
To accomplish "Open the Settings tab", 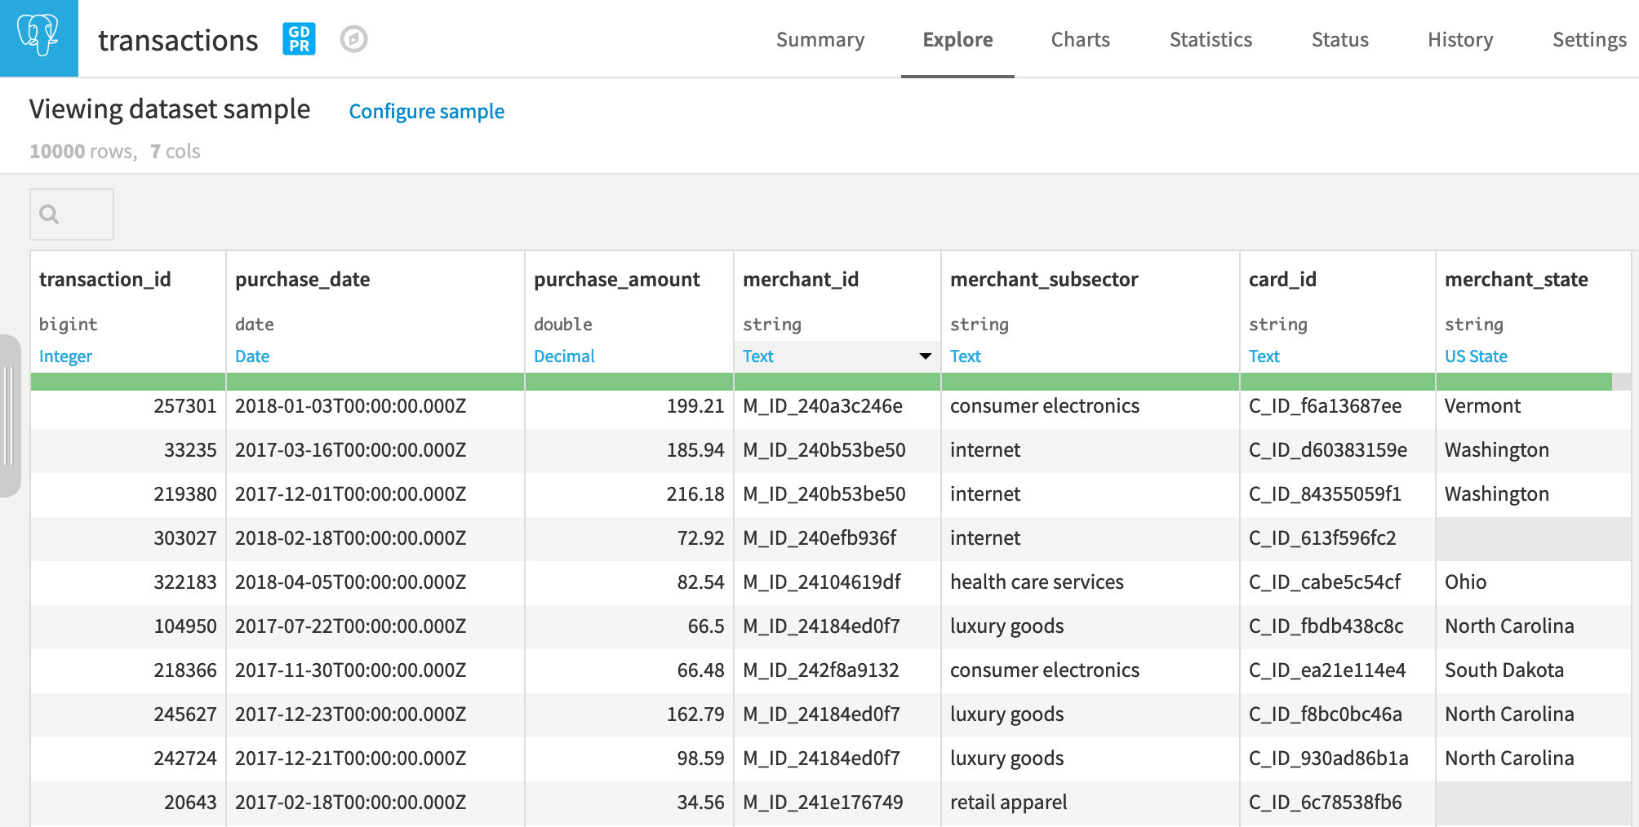I will tap(1588, 39).
